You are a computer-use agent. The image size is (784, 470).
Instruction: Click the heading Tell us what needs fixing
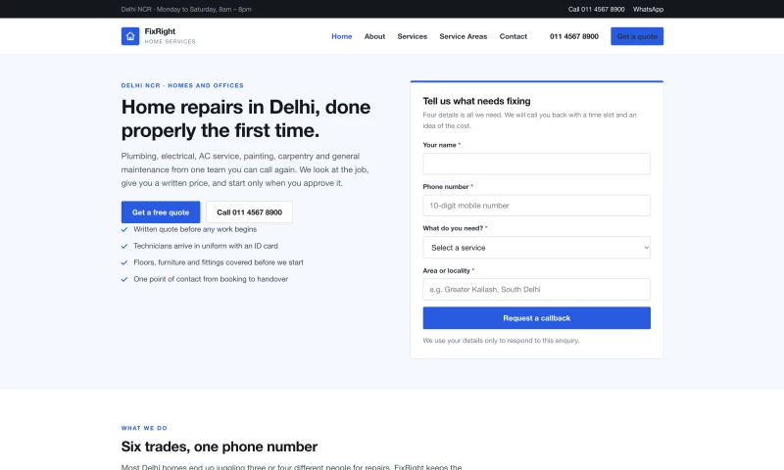tap(476, 101)
